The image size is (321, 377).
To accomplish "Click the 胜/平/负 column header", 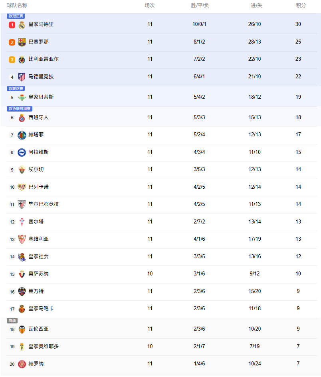I will pos(200,5).
